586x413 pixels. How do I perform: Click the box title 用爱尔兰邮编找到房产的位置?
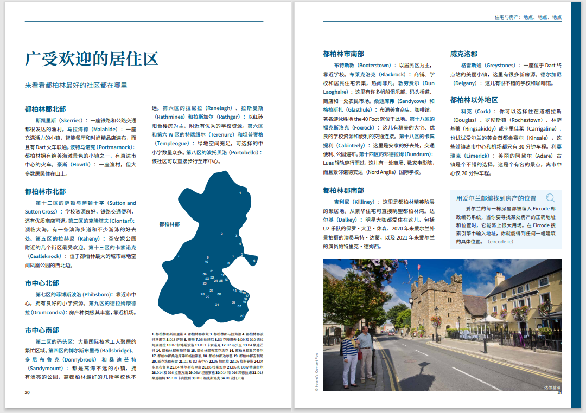(496, 198)
